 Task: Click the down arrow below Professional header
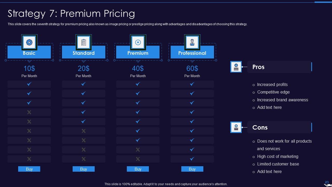192,62
